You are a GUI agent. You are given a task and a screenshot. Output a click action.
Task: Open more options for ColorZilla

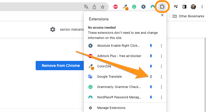(161, 66)
